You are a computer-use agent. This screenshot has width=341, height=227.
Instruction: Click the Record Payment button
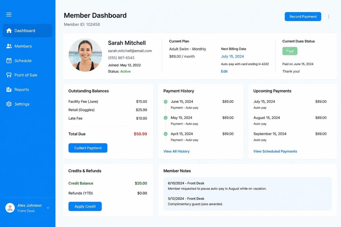click(x=303, y=16)
